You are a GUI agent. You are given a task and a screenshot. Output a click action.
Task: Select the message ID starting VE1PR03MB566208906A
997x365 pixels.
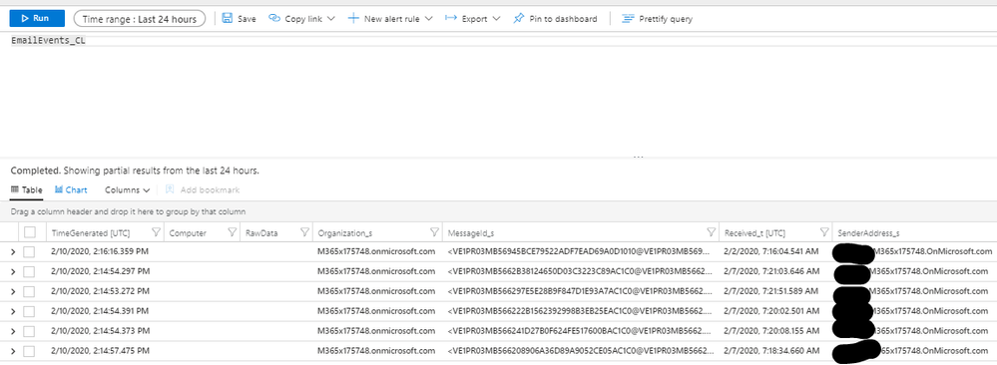point(581,350)
